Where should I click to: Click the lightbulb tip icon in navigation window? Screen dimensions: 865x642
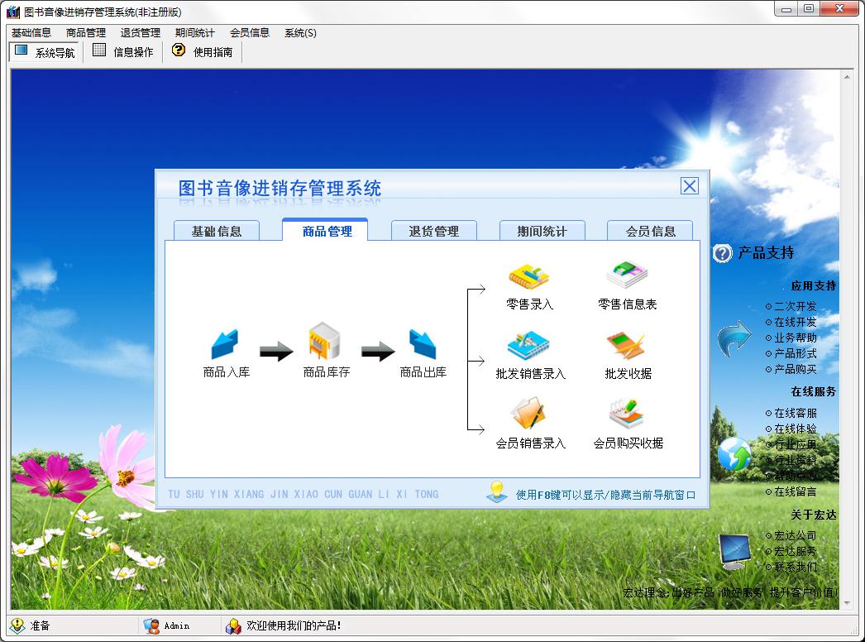[496, 491]
